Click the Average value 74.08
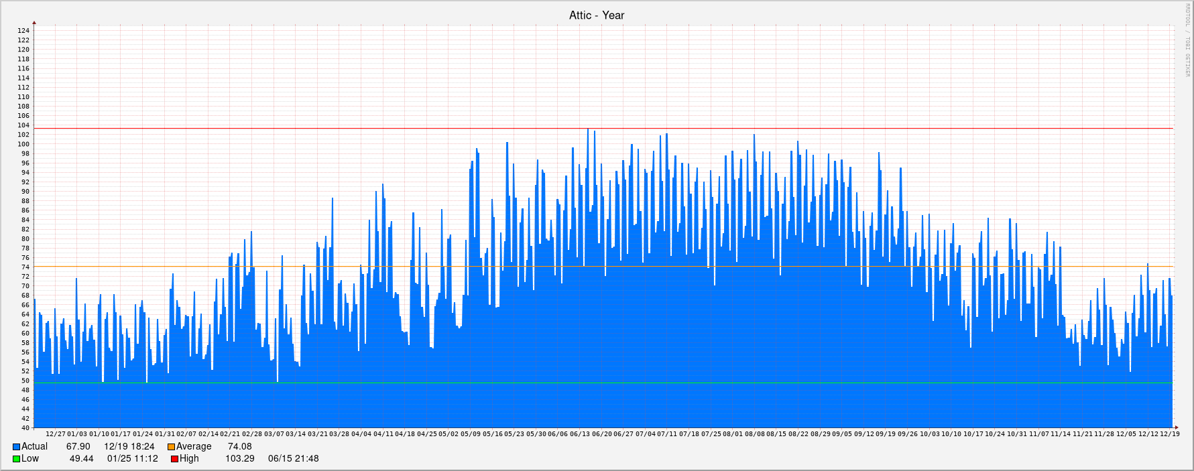This screenshot has width=1194, height=471. click(x=239, y=447)
